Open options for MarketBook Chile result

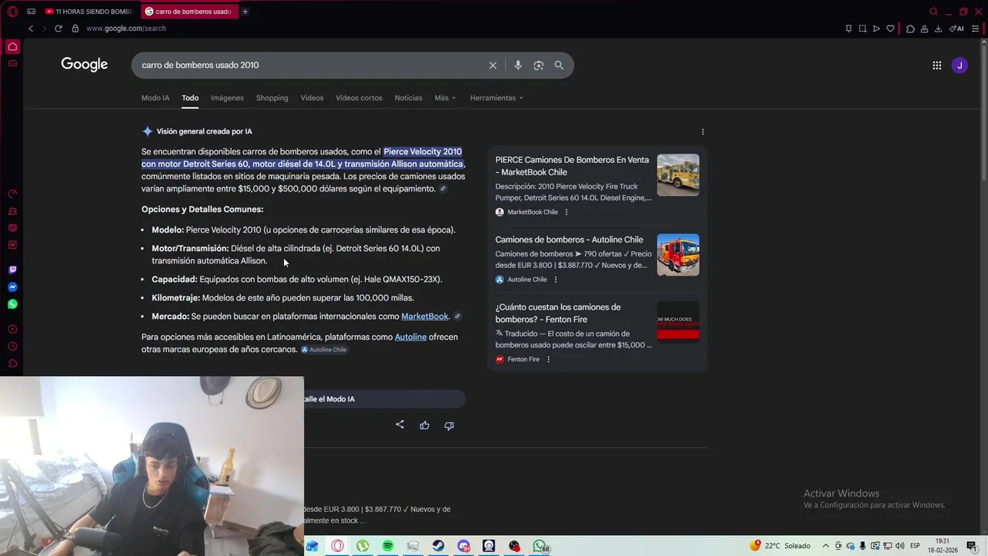pyautogui.click(x=567, y=212)
